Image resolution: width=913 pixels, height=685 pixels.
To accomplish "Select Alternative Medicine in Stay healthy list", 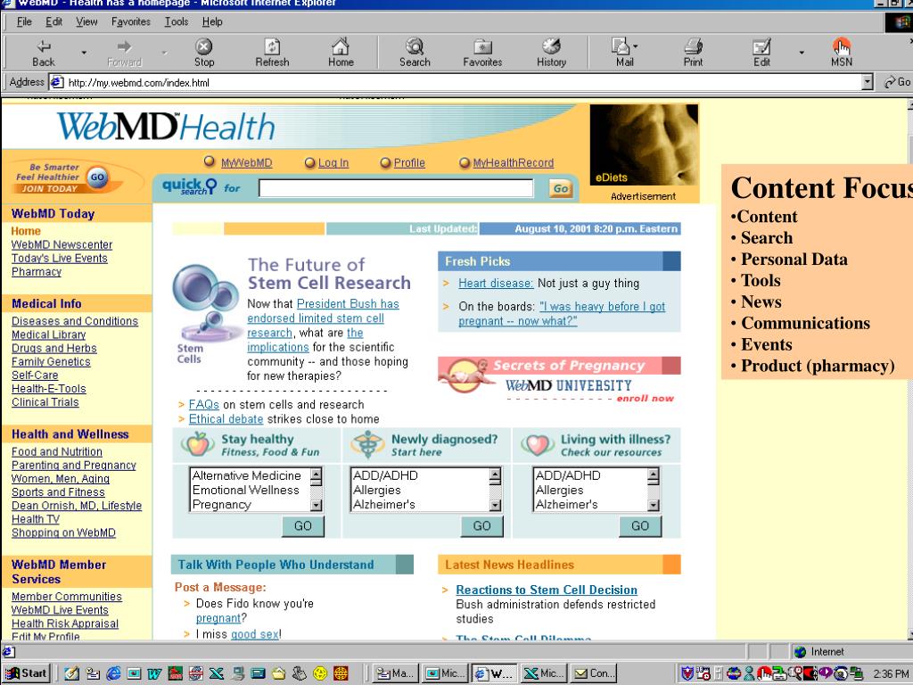I will click(x=246, y=475).
